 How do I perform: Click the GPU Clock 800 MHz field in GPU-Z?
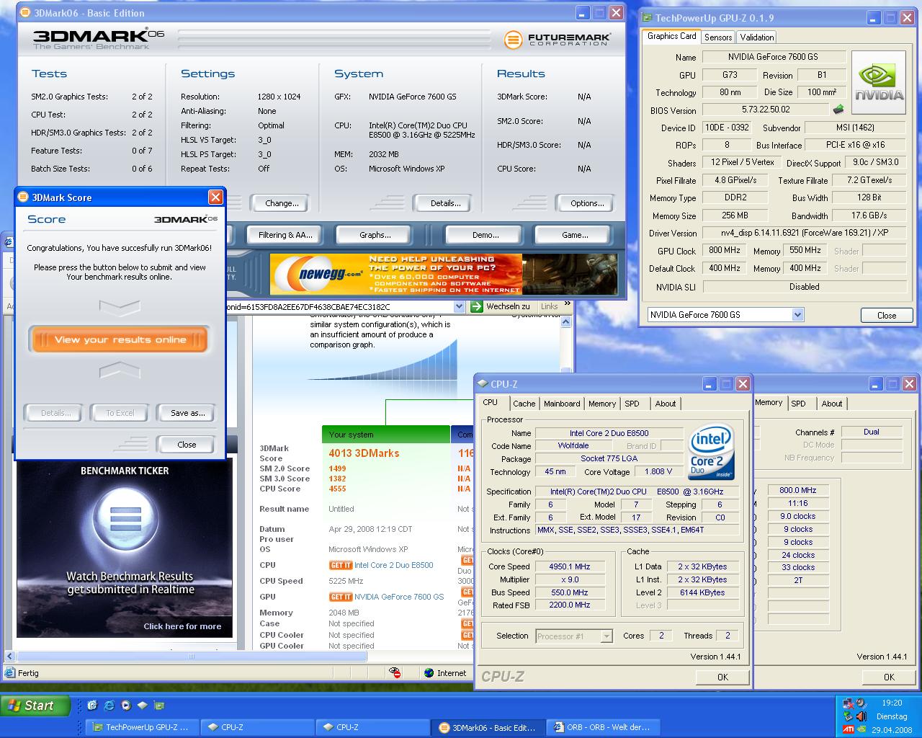click(x=724, y=251)
